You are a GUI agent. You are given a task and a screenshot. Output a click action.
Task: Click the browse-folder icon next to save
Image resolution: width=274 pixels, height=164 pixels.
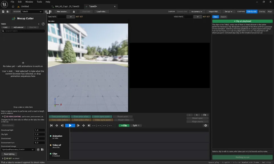pyautogui.click(x=8, y=11)
